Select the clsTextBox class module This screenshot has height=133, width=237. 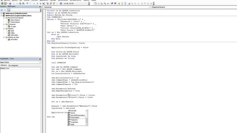point(14,40)
